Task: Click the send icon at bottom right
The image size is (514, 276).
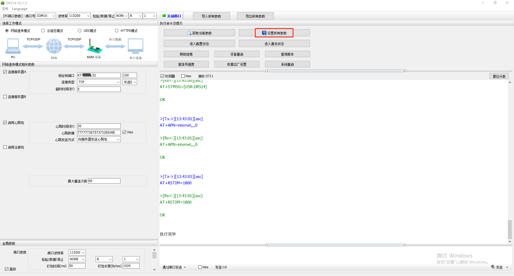Action: 493,267
